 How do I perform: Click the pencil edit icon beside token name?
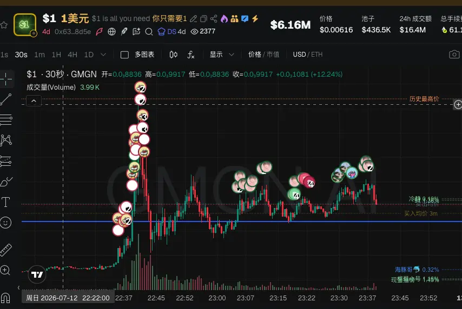tap(193, 19)
